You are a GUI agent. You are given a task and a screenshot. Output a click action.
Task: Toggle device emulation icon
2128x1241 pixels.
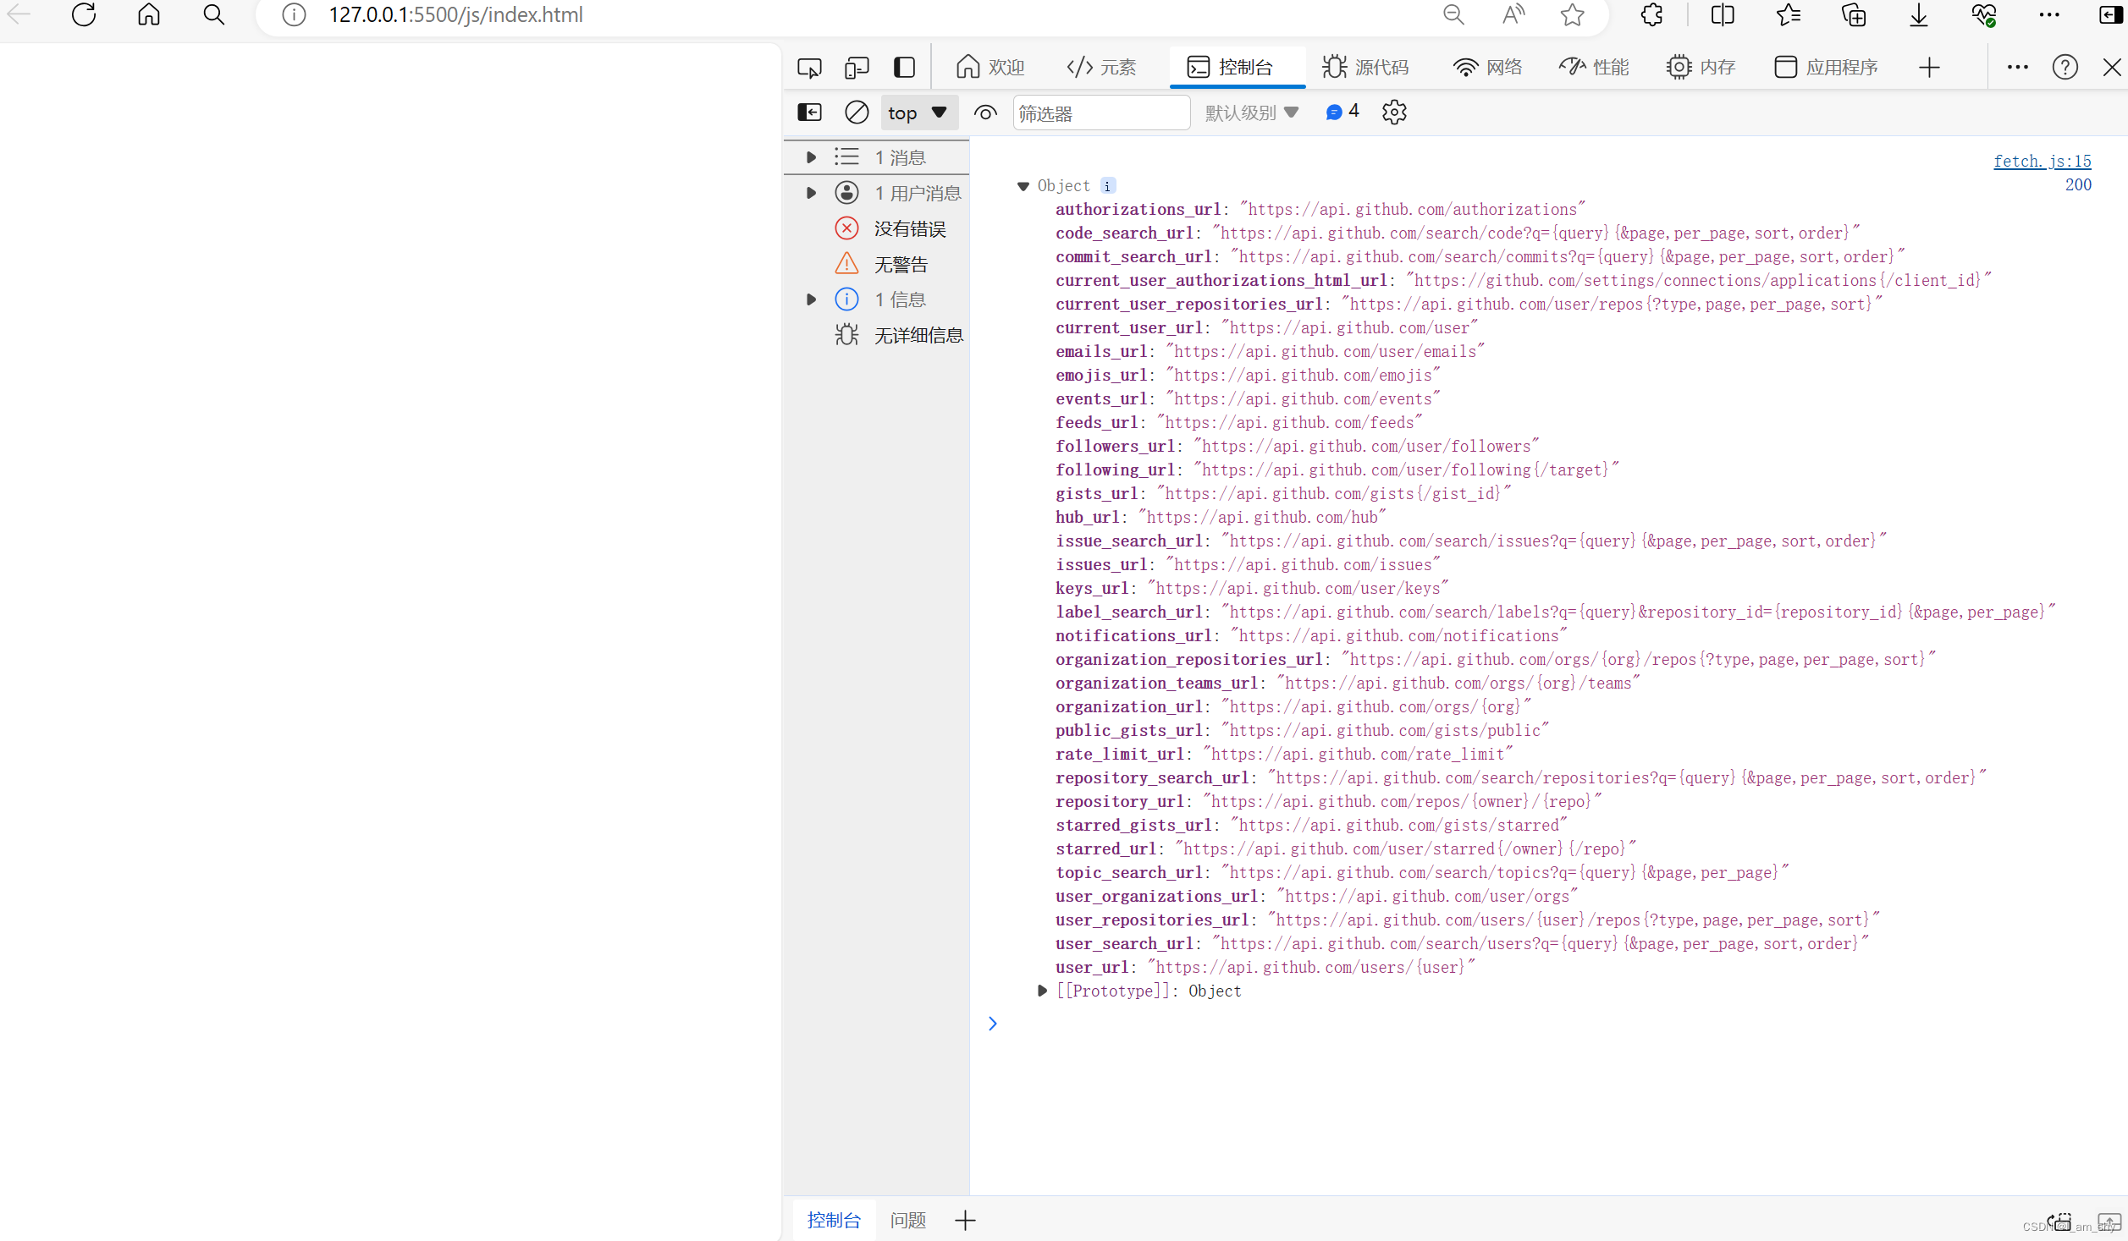tap(857, 68)
